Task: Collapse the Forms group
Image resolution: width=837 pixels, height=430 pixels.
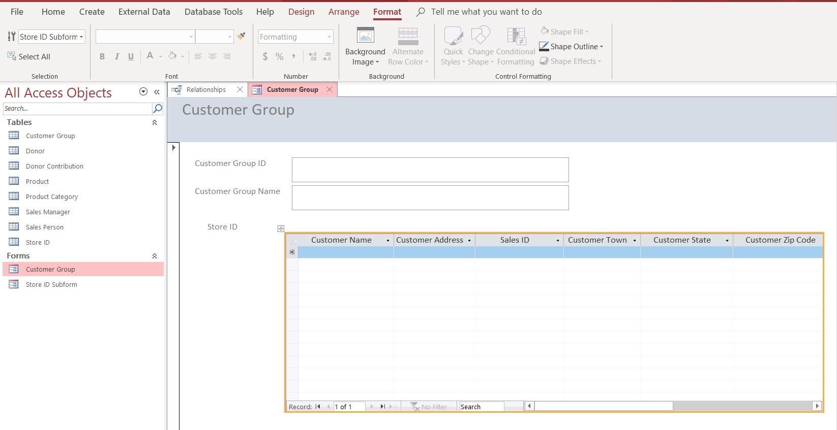Action: pyautogui.click(x=155, y=256)
